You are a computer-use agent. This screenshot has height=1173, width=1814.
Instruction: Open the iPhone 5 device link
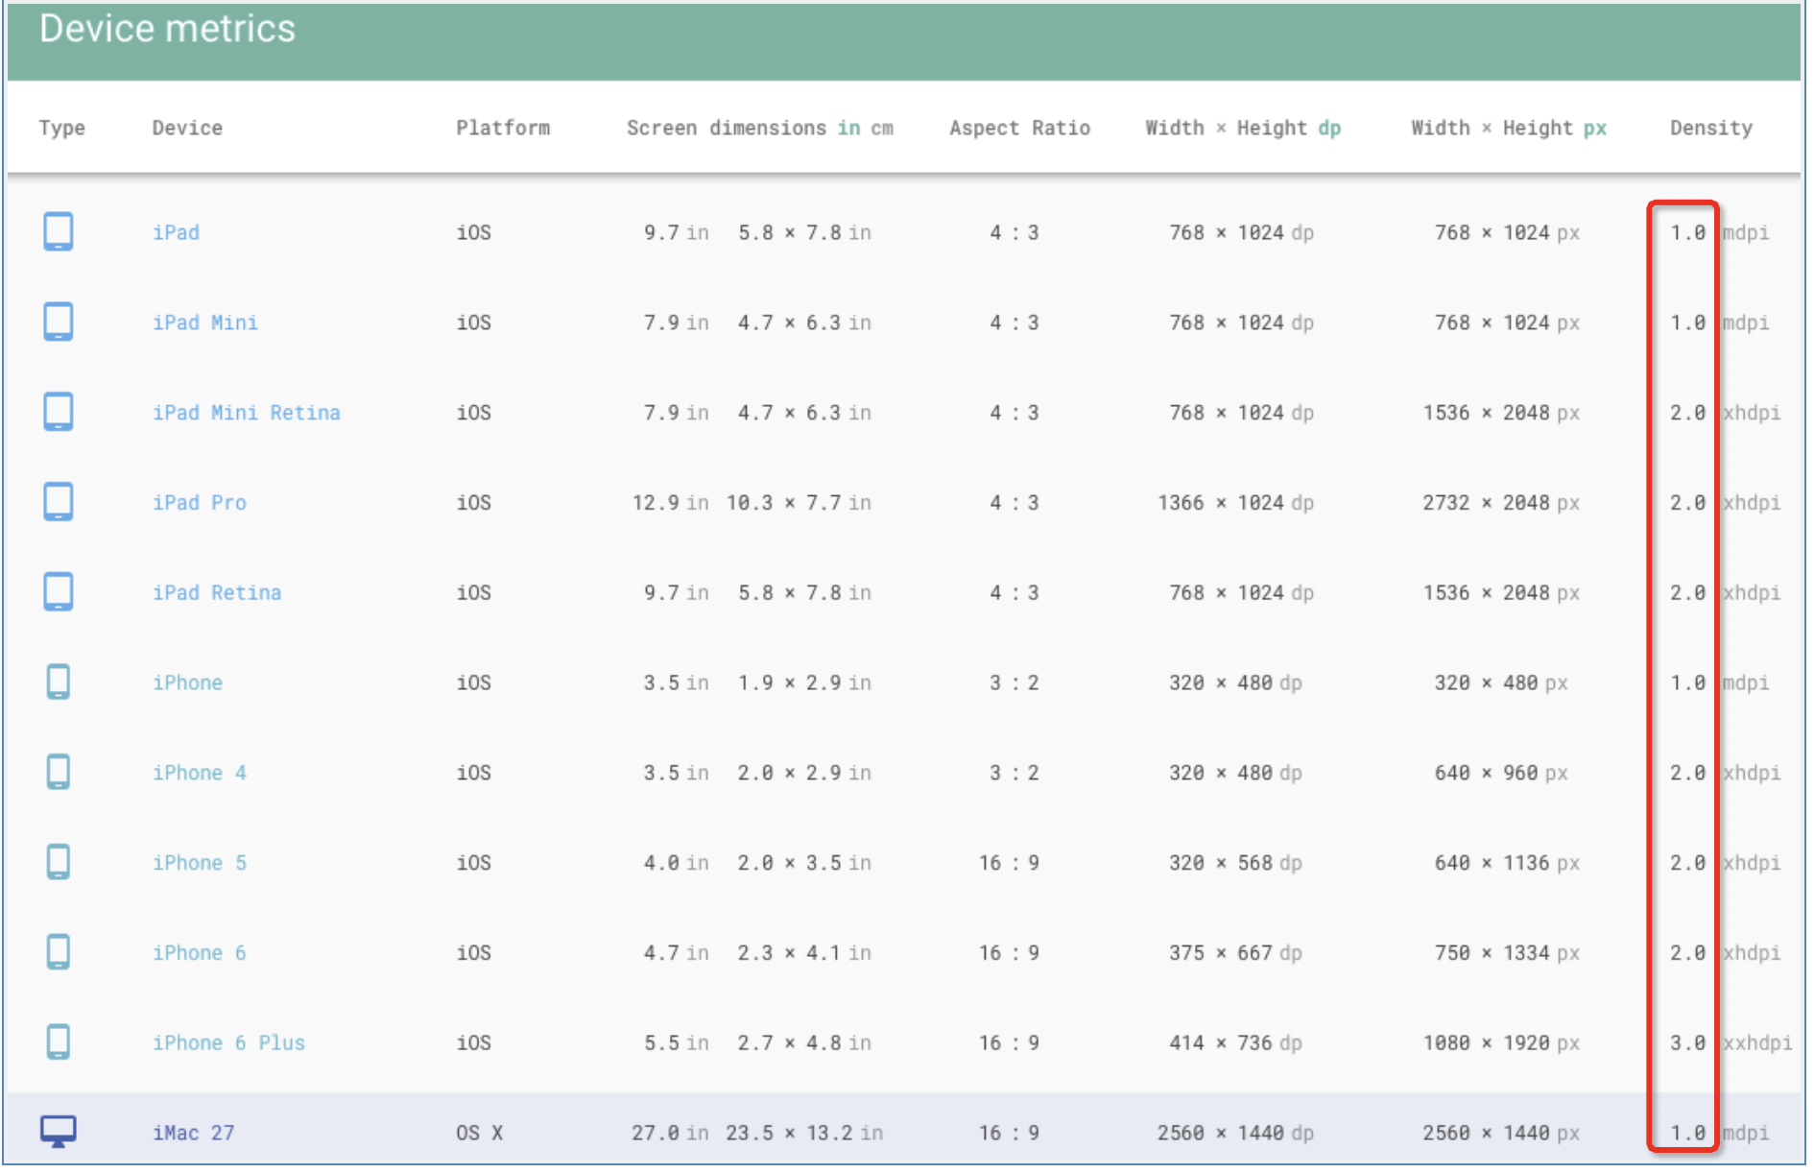[200, 863]
